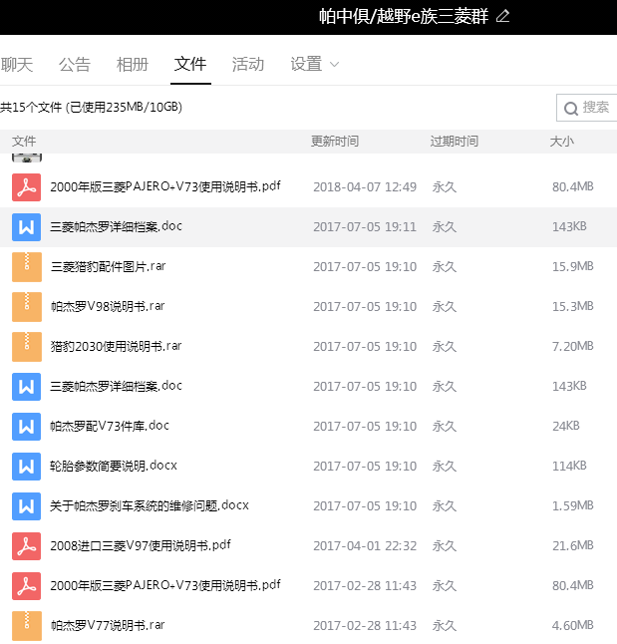Click size value 1.59MB
The width and height of the screenshot is (617, 644).
click(x=572, y=505)
